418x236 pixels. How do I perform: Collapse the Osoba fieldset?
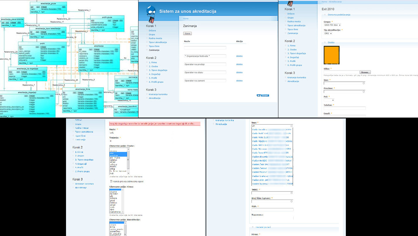coord(324,42)
